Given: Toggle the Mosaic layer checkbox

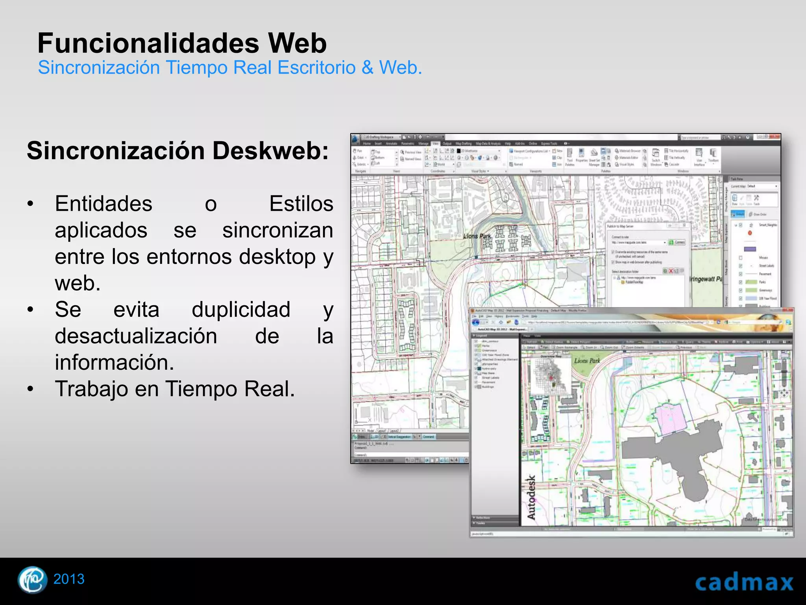Looking at the screenshot, I should [x=740, y=258].
